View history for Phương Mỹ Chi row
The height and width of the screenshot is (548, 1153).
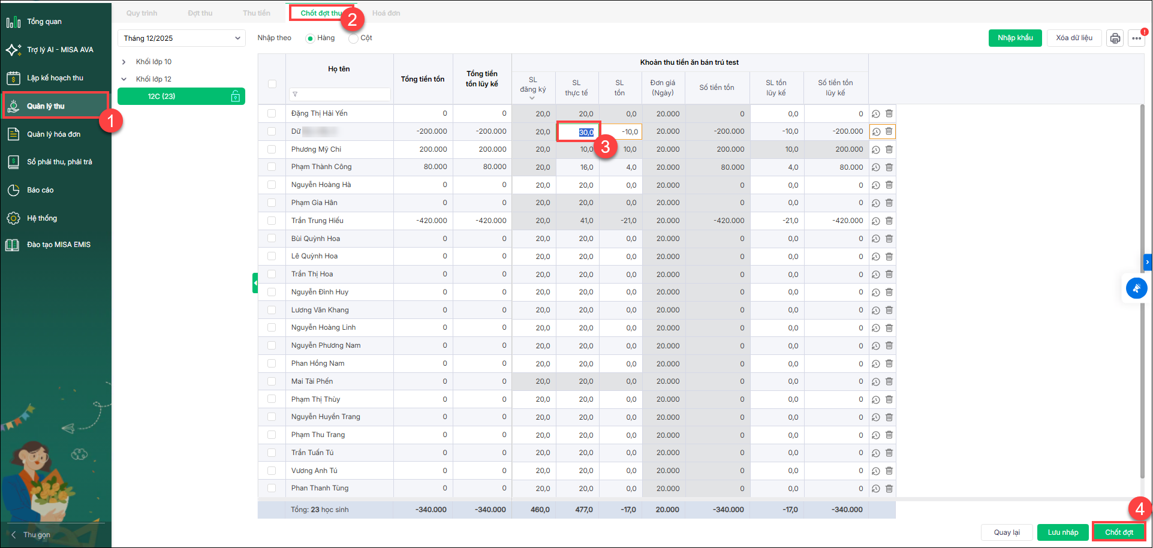[876, 150]
